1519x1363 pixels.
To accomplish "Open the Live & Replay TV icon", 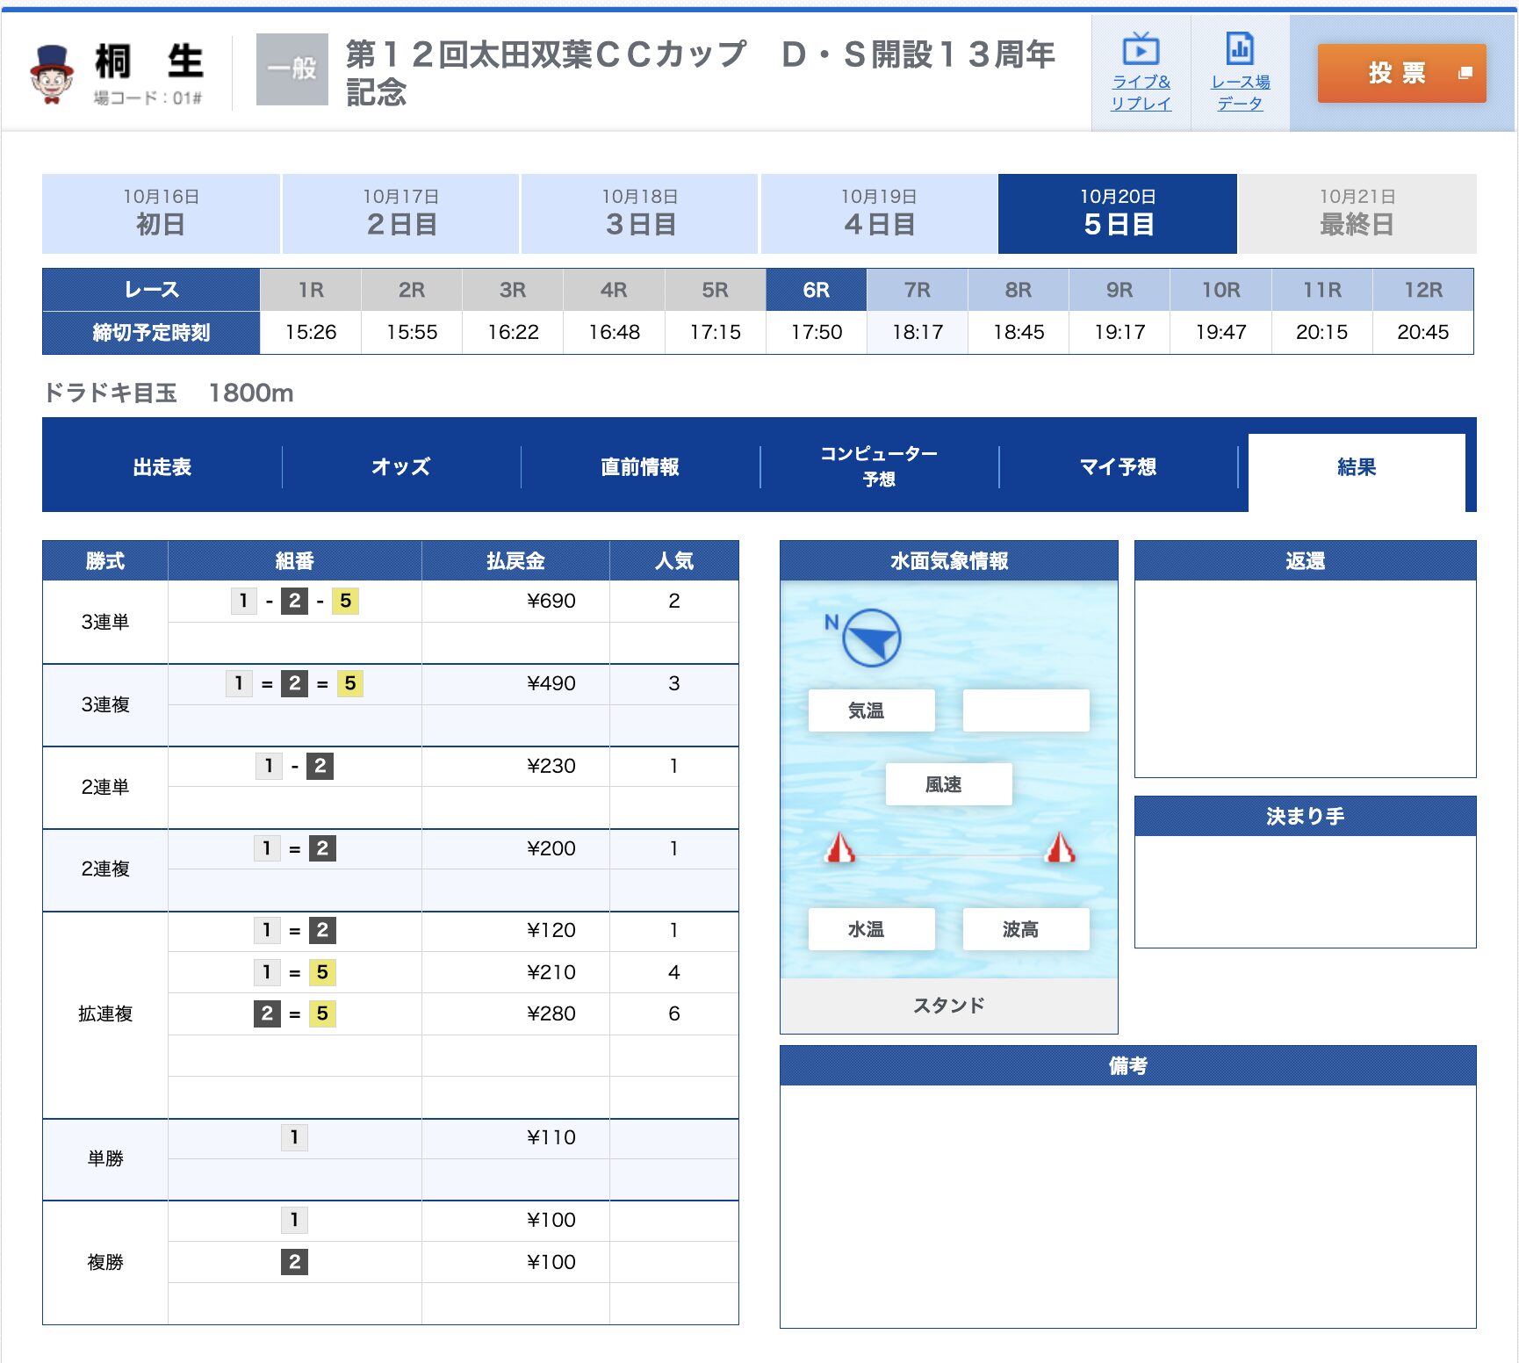I will [1141, 49].
